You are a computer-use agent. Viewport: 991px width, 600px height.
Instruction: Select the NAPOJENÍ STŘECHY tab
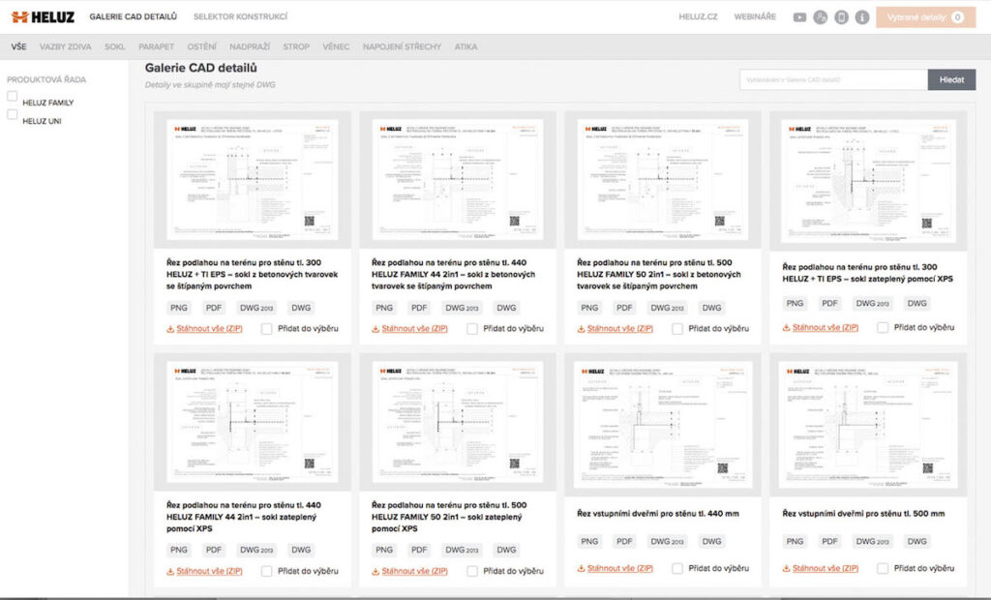(x=403, y=46)
